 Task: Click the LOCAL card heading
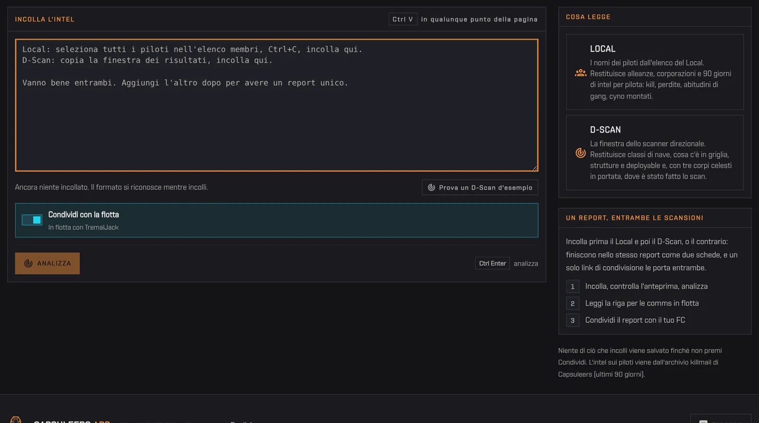pos(602,49)
